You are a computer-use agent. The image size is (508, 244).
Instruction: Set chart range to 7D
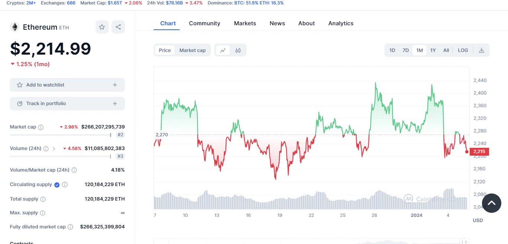[406, 51]
